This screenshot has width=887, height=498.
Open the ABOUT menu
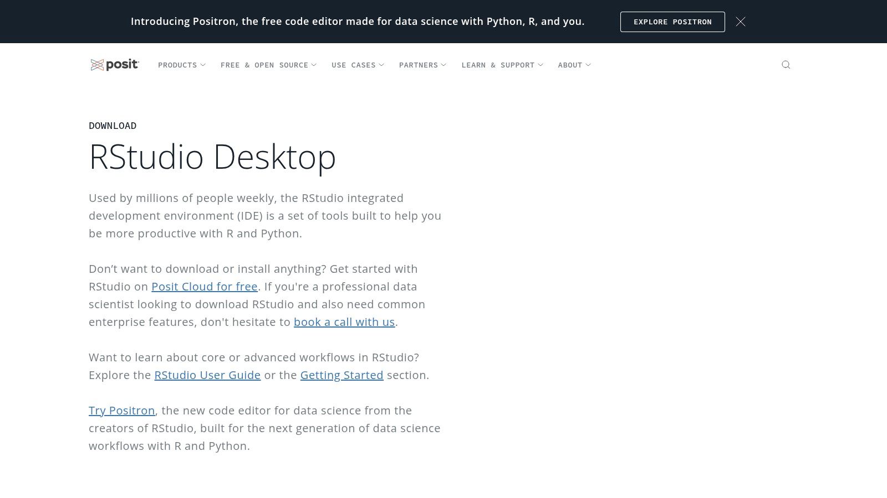pos(570,65)
